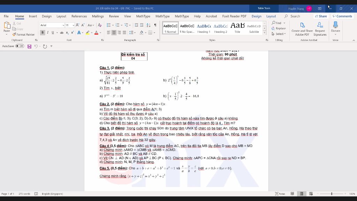The image size is (357, 201).
Task: Switch to Read Mode view icon
Action: point(293,194)
